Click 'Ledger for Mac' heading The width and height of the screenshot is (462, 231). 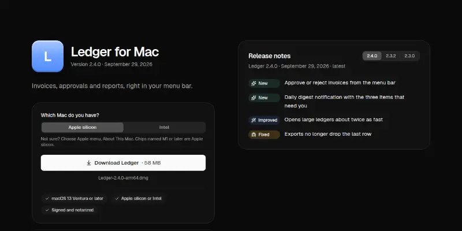(x=115, y=52)
